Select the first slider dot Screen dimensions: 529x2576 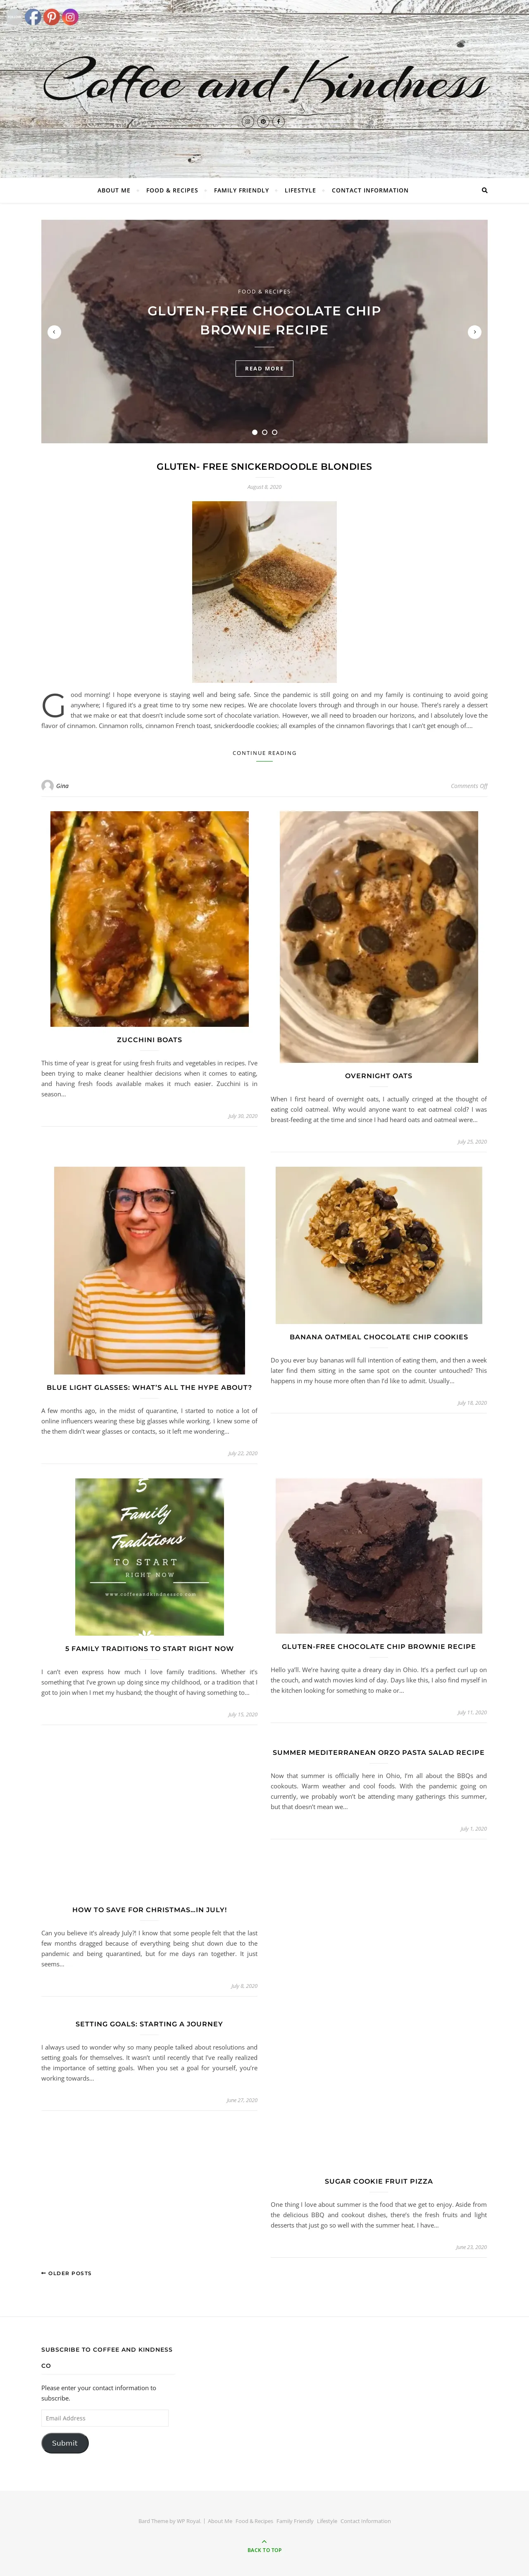(255, 432)
